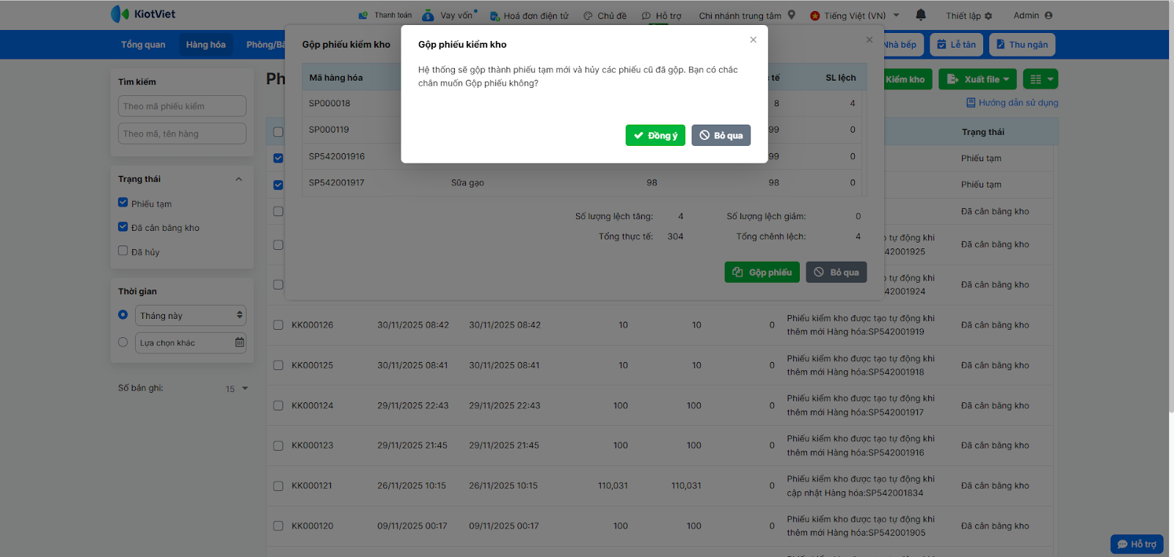The image size is (1174, 557).
Task: Close the confirmation dialog with the X
Action: point(753,40)
